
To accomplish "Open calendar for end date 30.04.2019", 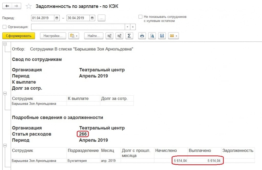I will tap(92, 18).
